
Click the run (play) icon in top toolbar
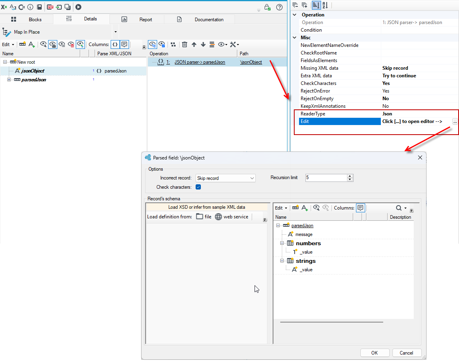[78, 7]
